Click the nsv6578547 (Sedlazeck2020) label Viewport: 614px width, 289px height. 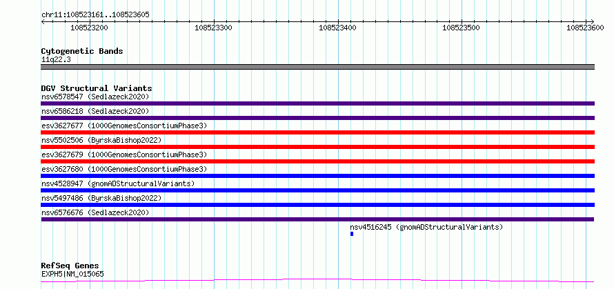point(95,97)
